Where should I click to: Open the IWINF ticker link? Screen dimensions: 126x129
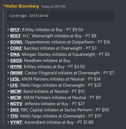(x=17, y=73)
